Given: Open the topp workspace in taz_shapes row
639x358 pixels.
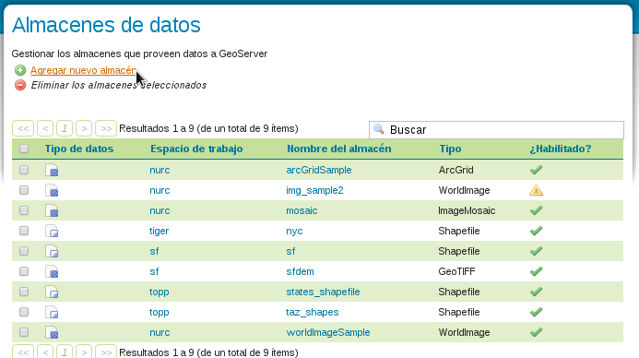Looking at the screenshot, I should [x=159, y=313].
